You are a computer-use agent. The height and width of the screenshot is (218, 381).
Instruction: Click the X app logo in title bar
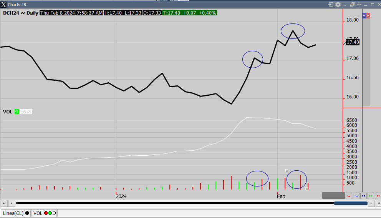(x=3, y=5)
